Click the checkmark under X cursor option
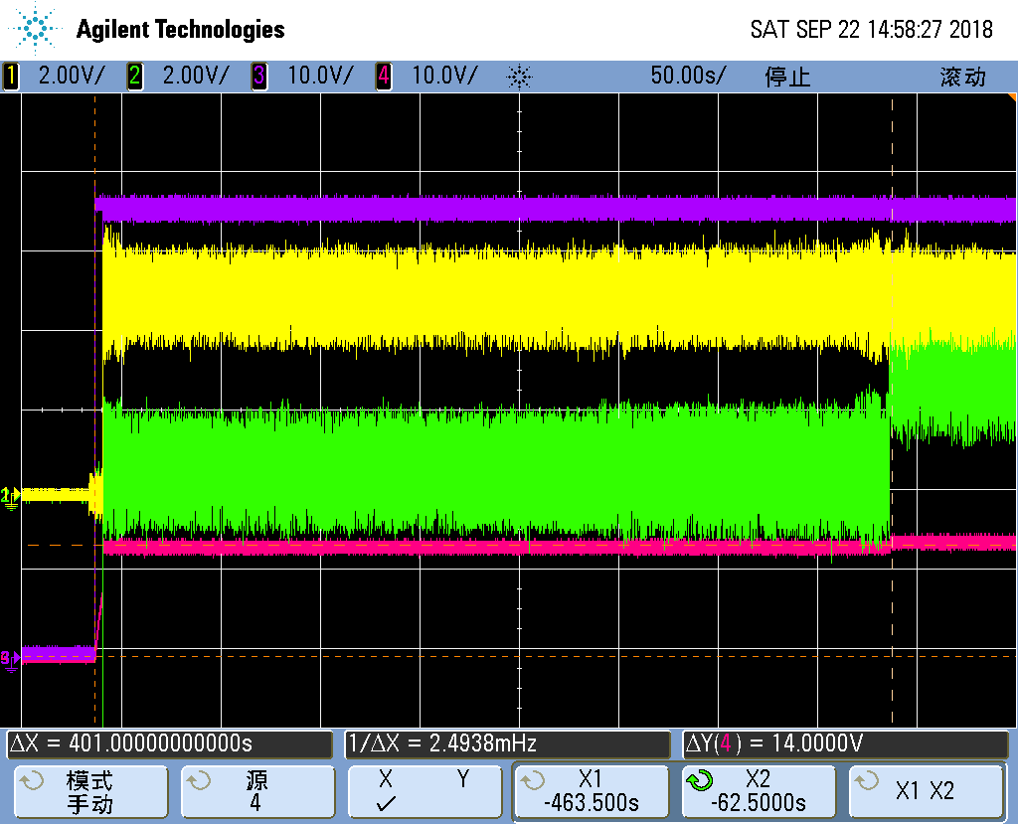1018x824 pixels. (x=386, y=804)
